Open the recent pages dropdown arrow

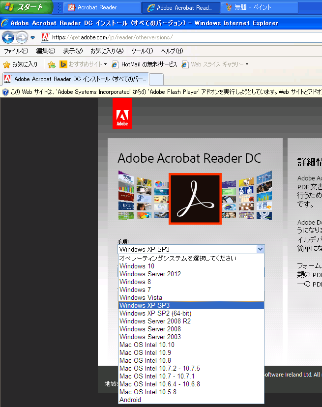point(33,38)
